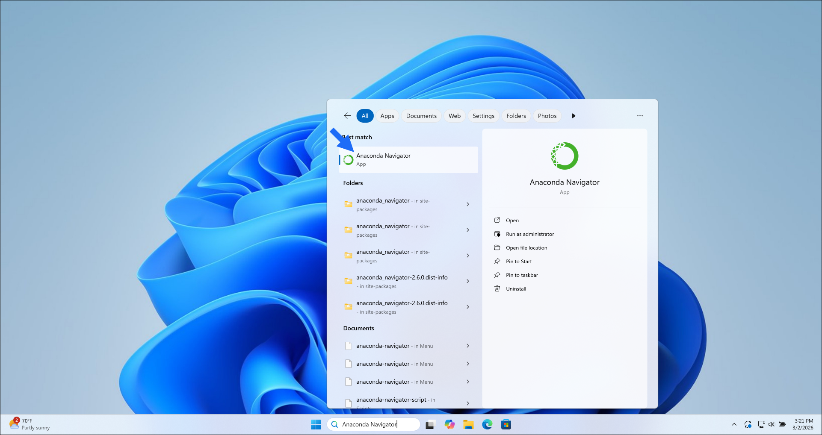
Task: Uninstall Anaconda Navigator
Action: 515,288
